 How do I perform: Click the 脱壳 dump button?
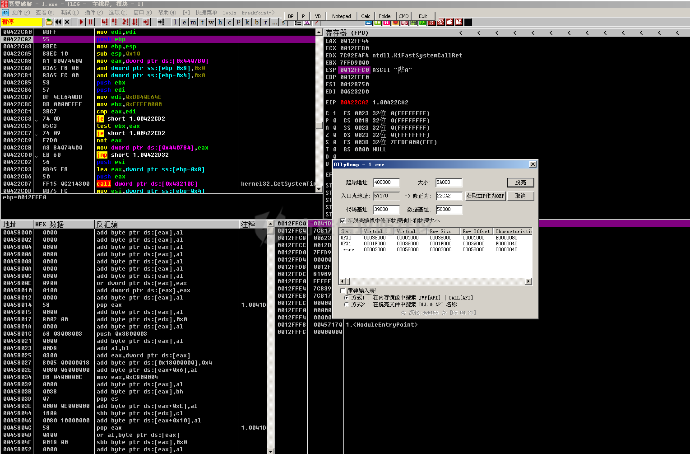click(521, 183)
